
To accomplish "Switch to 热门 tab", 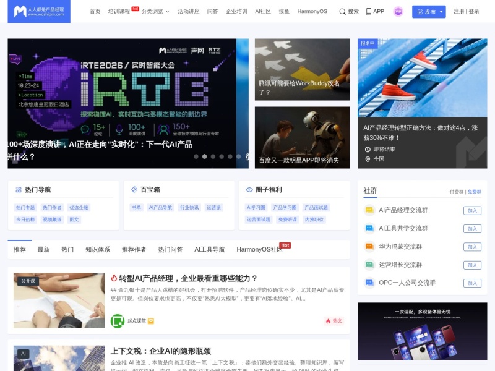I will (67, 250).
